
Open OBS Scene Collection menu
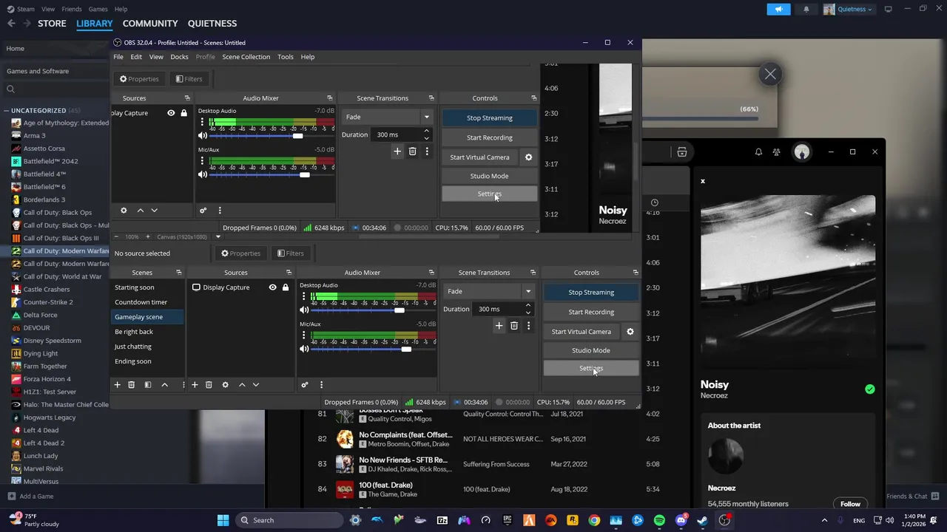coord(246,57)
